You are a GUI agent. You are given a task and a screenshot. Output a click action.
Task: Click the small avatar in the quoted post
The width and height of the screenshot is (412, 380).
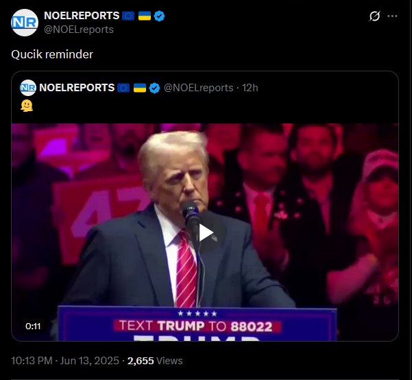(x=28, y=88)
